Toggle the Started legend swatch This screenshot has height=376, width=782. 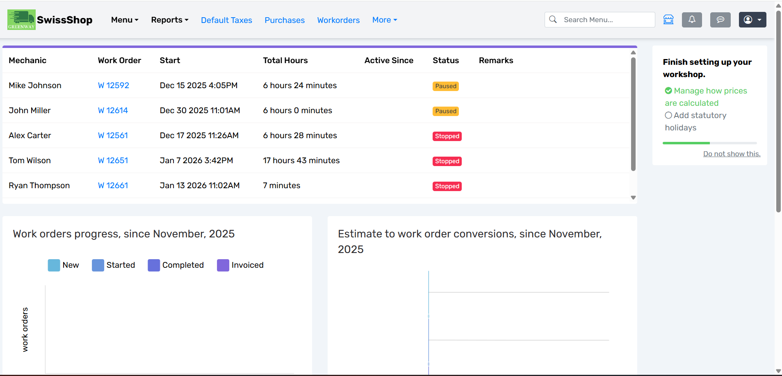(98, 265)
